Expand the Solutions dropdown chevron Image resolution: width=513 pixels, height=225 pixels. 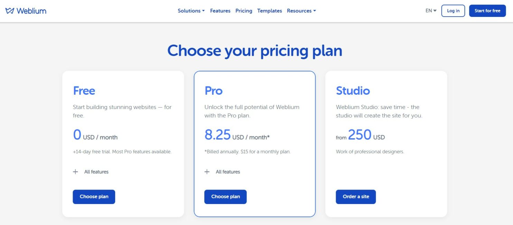pyautogui.click(x=203, y=11)
